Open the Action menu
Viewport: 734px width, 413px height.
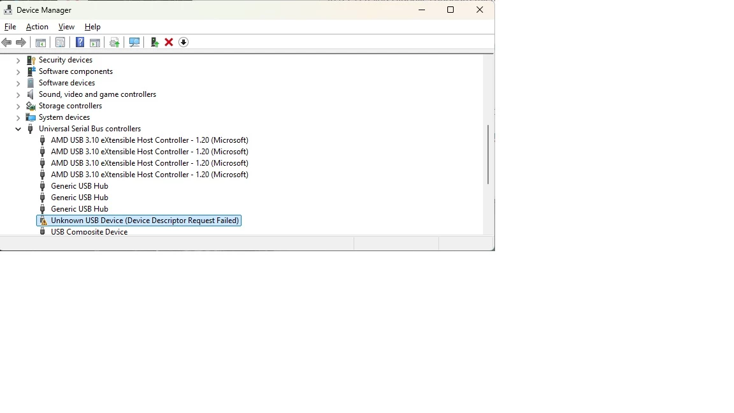[x=37, y=27]
